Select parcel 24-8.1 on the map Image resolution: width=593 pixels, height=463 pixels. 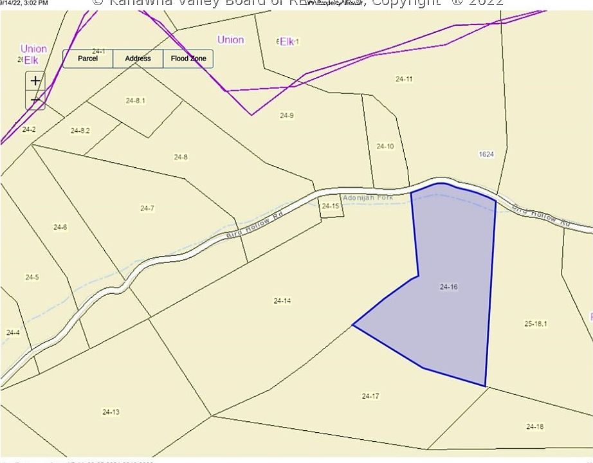pyautogui.click(x=136, y=101)
